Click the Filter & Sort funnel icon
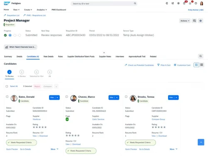 click(158, 65)
